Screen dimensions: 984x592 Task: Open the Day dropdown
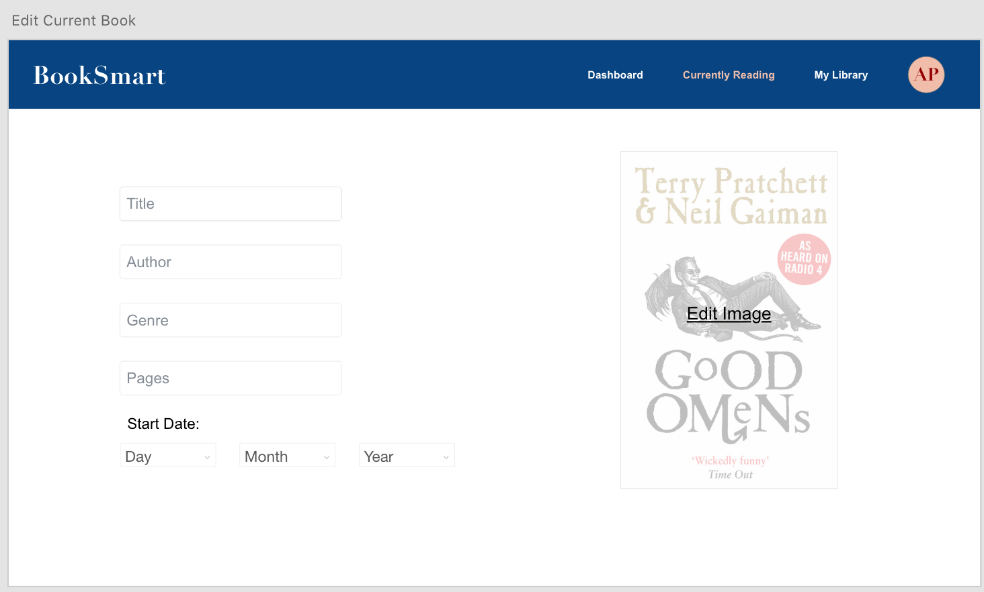[167, 456]
